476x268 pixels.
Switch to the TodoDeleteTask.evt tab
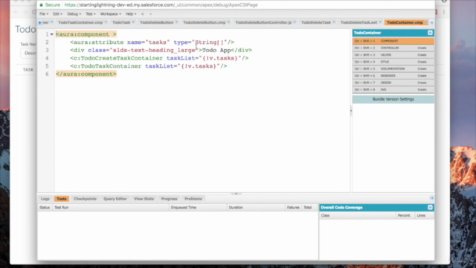point(358,22)
